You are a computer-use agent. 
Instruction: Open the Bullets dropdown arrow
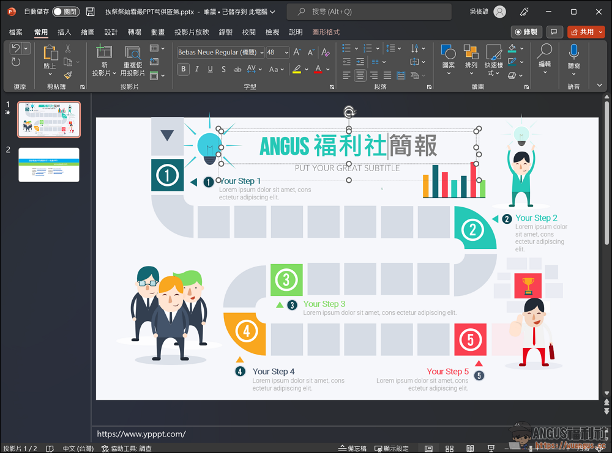(356, 48)
